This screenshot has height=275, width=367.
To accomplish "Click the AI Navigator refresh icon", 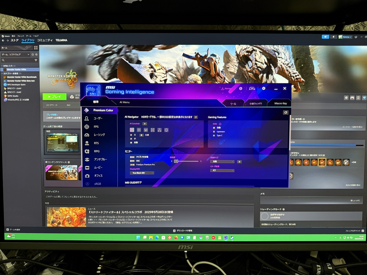I will pyautogui.click(x=196, y=117).
